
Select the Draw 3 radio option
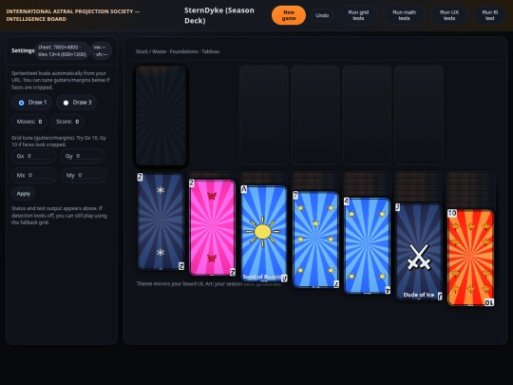(77, 103)
